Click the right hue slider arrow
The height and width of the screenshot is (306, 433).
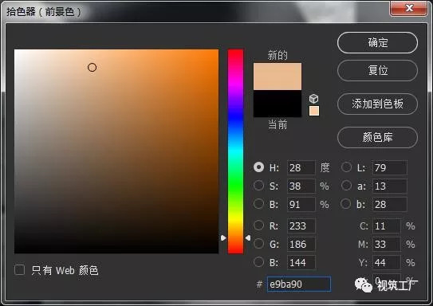point(248,237)
